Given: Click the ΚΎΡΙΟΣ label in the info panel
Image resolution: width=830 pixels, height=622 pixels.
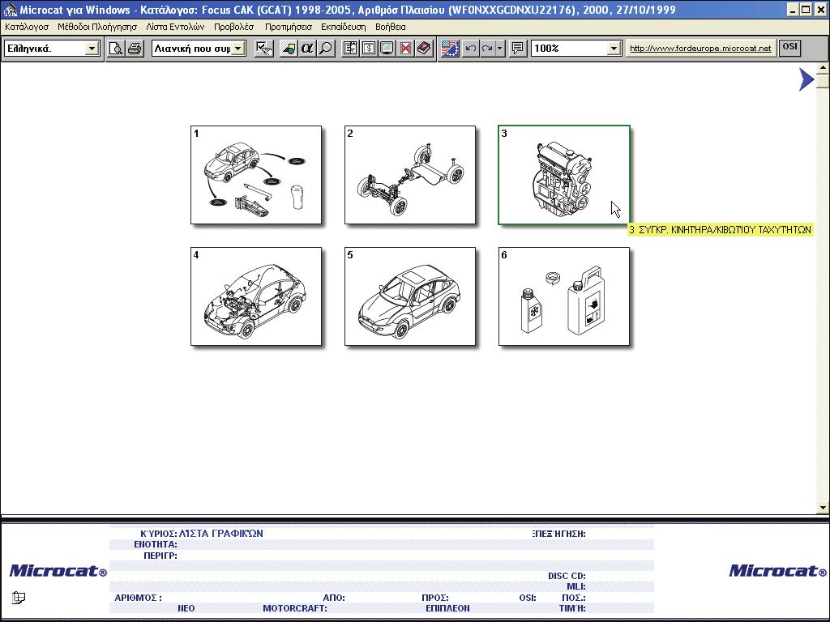Looking at the screenshot, I should coord(159,534).
